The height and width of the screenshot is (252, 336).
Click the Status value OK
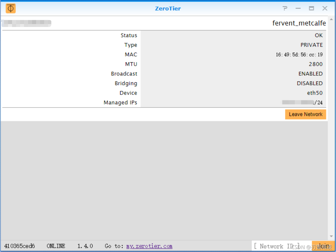319,35
